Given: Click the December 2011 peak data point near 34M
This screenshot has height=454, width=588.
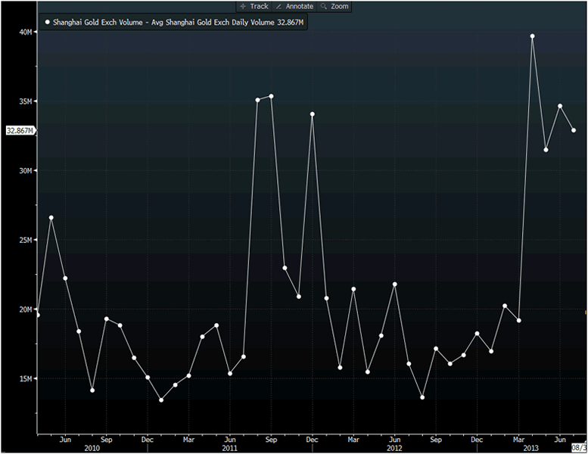Looking at the screenshot, I should pyautogui.click(x=312, y=114).
